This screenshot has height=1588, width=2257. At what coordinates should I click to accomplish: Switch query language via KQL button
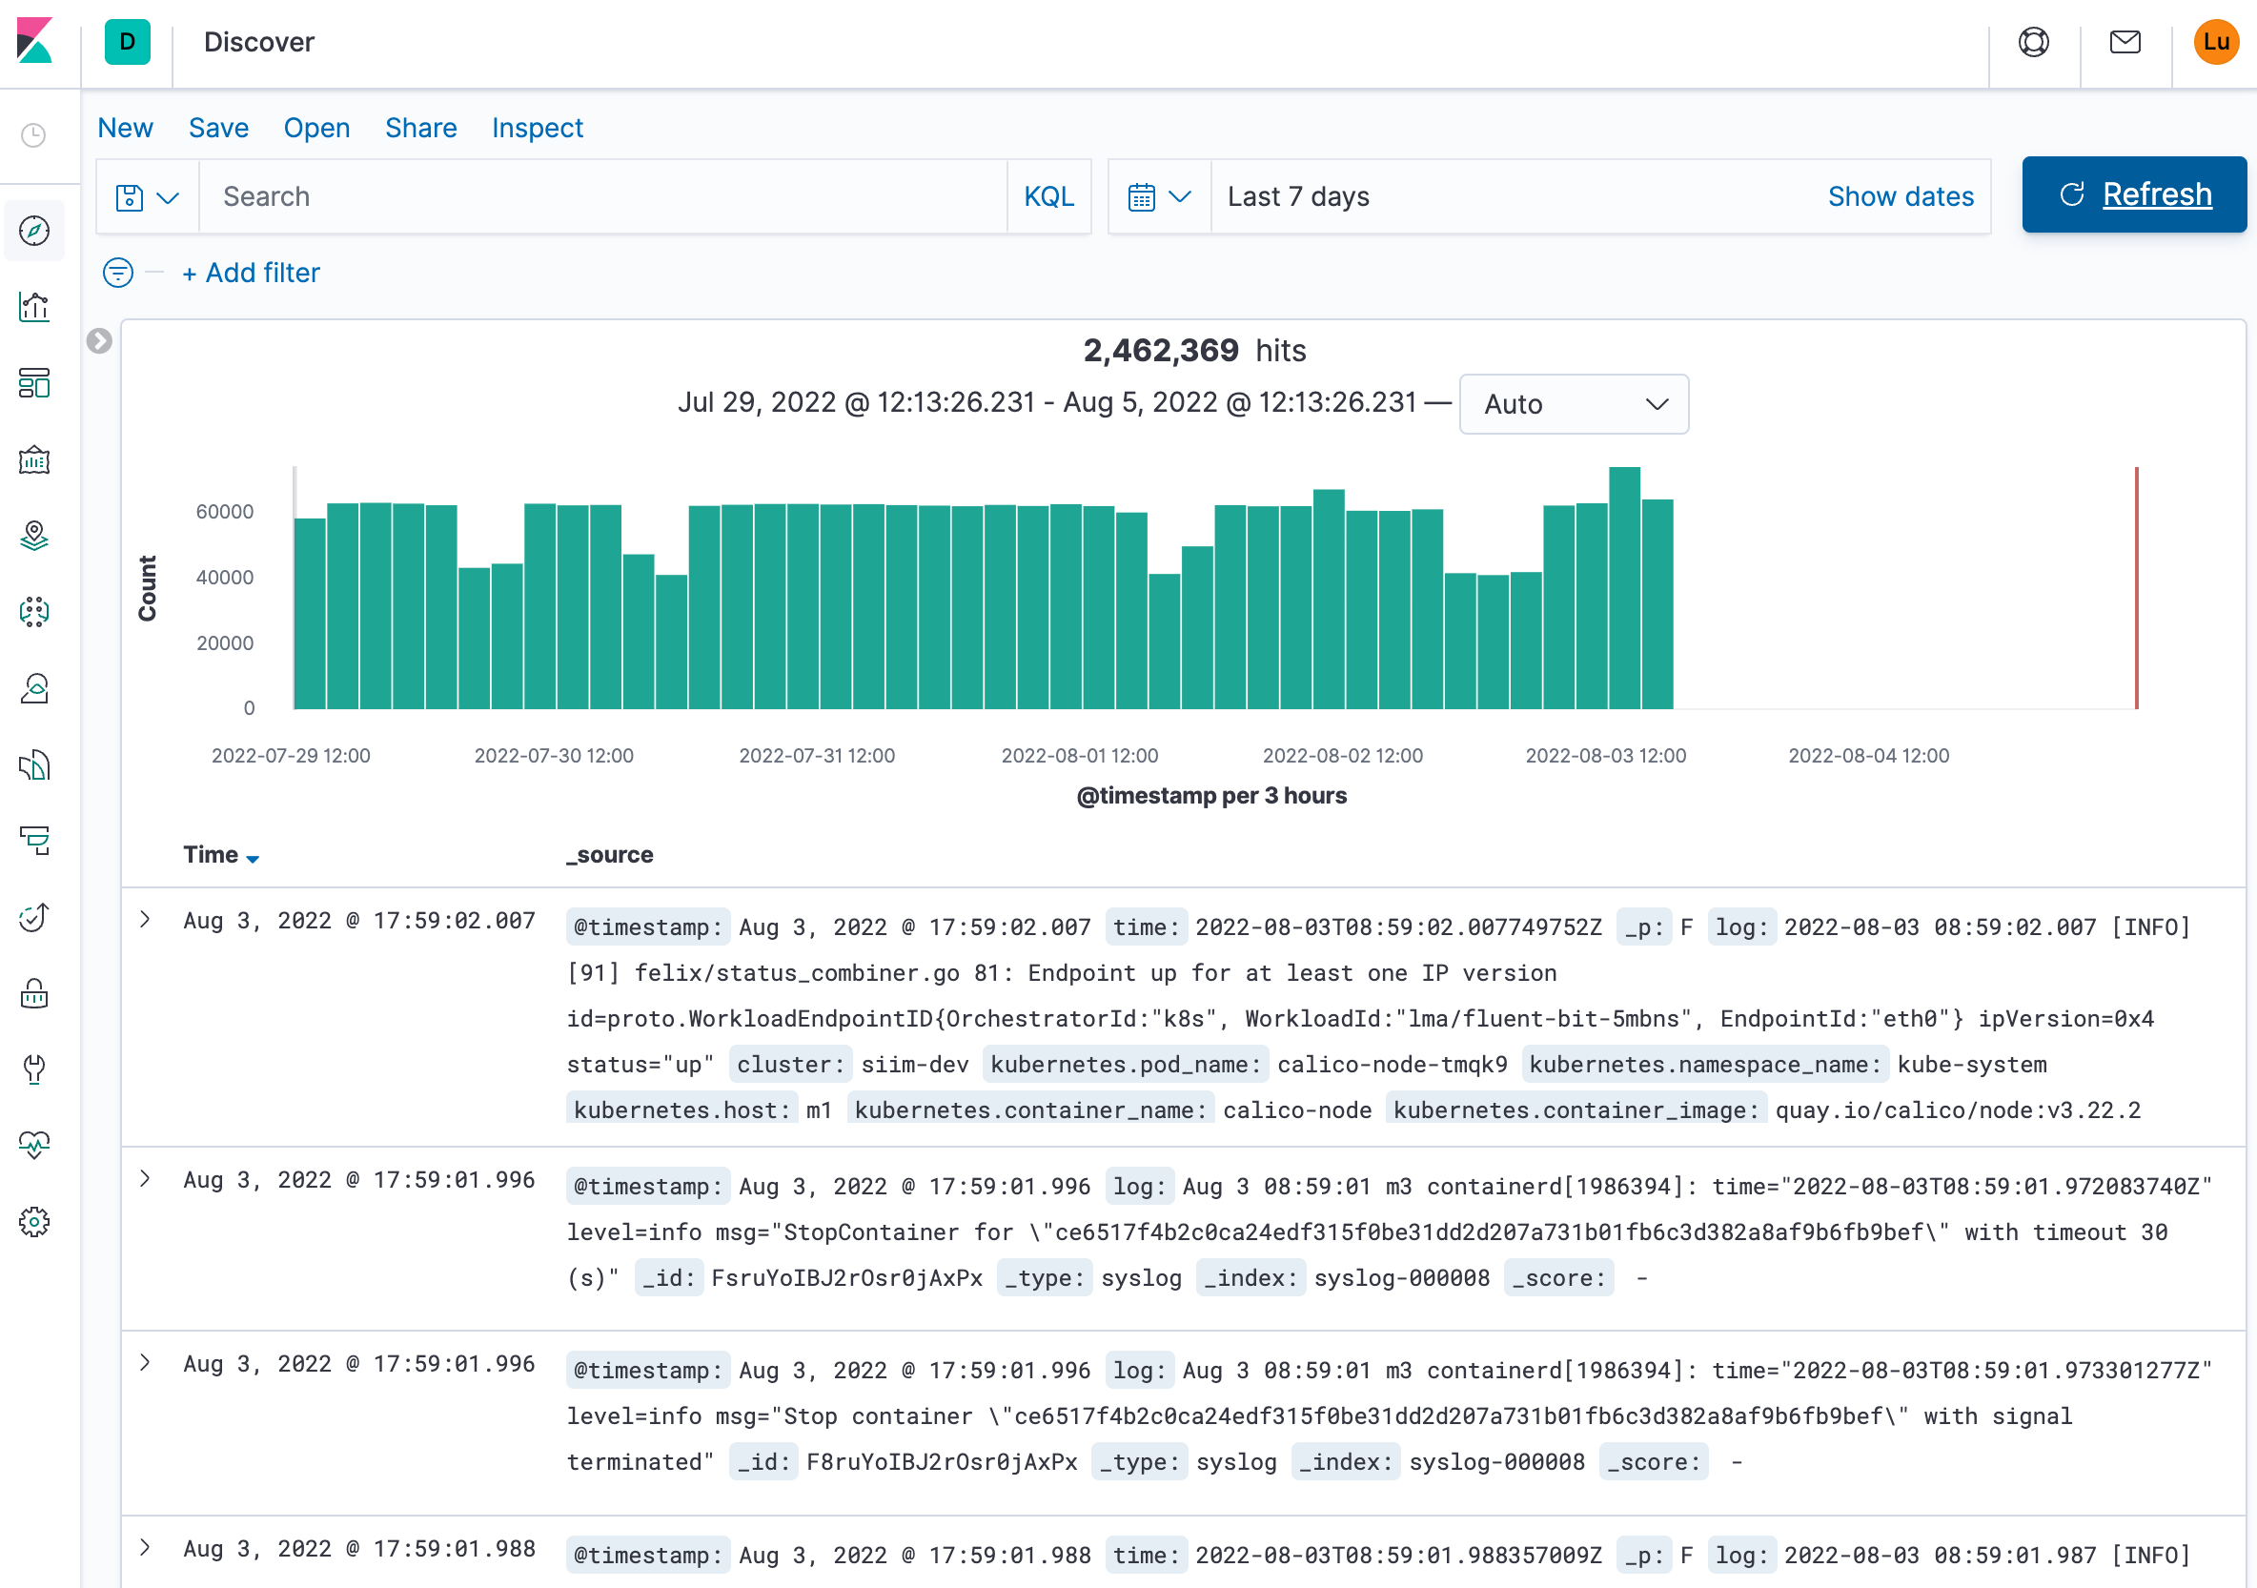point(1048,196)
